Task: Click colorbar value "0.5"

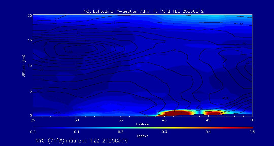Action: 252,132
